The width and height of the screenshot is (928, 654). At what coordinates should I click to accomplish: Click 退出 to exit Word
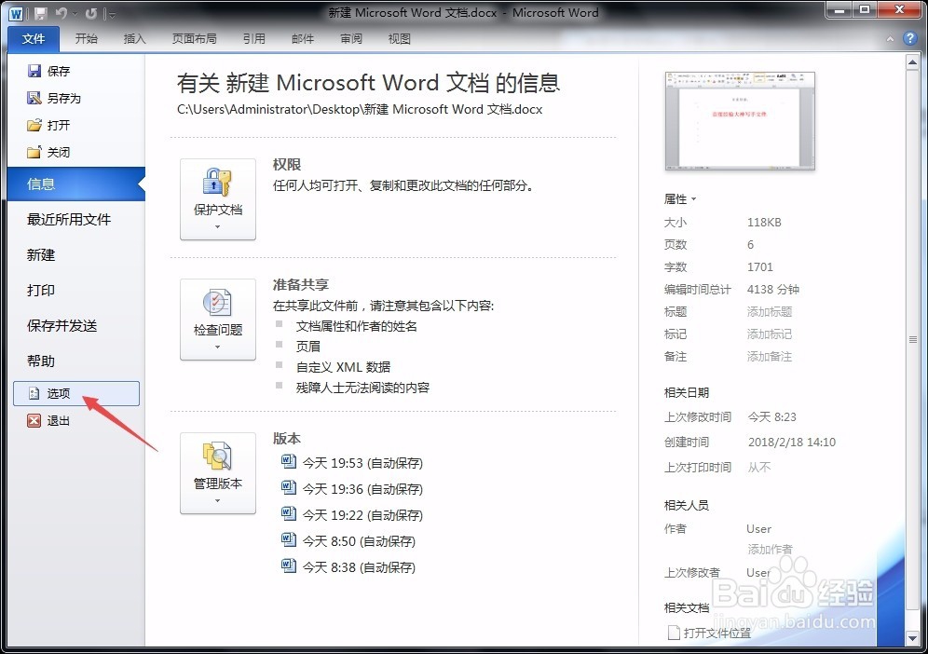click(x=49, y=421)
